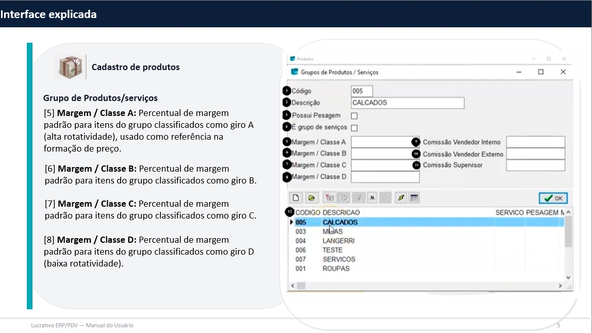
Task: Click the Descrição field containing CALCADOS
Action: point(407,103)
